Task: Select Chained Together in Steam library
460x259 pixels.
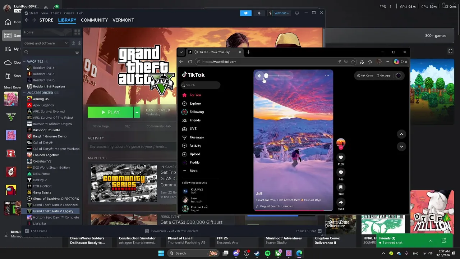Action: click(x=46, y=155)
